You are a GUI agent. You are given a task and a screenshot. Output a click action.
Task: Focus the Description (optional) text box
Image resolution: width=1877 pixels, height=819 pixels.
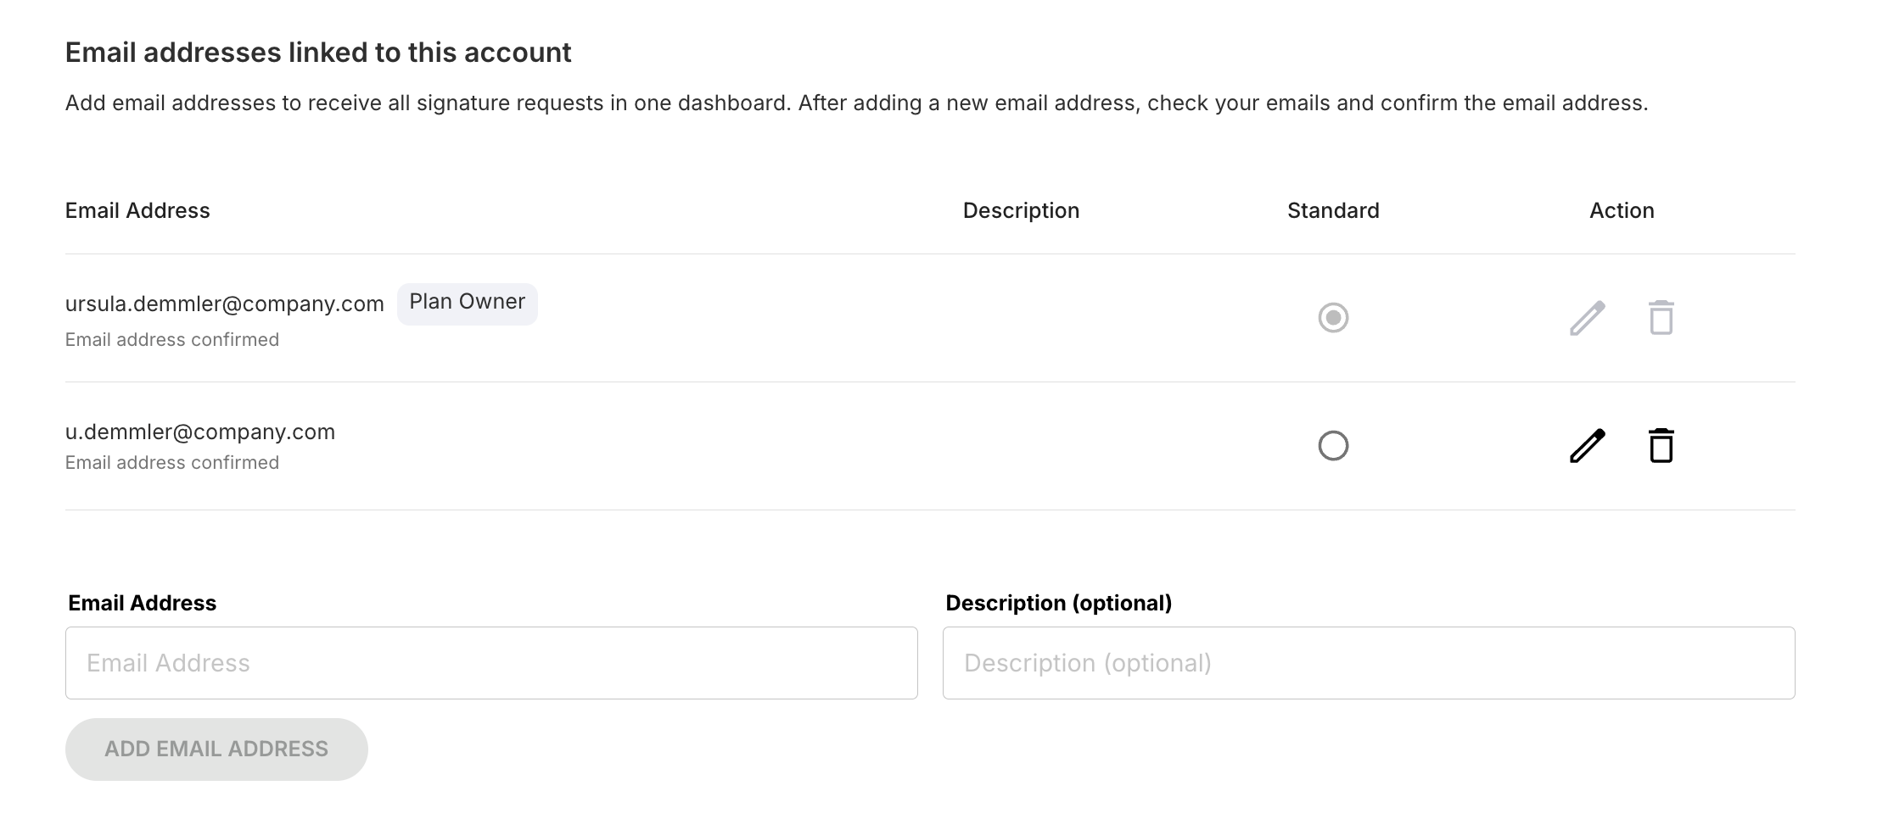tap(1369, 663)
